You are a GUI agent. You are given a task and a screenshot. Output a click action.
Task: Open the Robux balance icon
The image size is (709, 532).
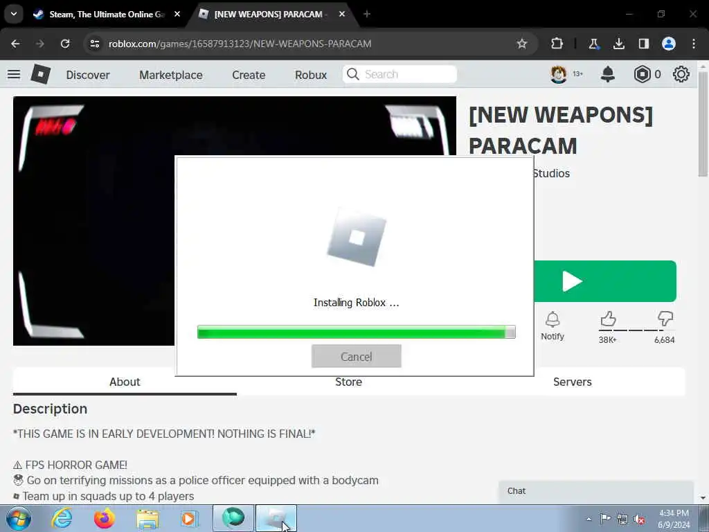click(x=642, y=74)
